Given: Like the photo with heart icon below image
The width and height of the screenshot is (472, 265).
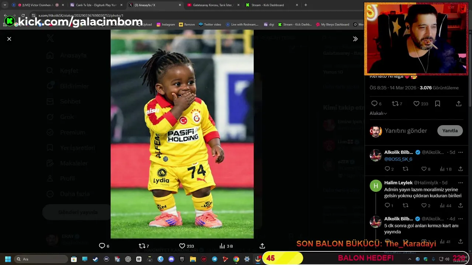Looking at the screenshot, I should click(182, 246).
